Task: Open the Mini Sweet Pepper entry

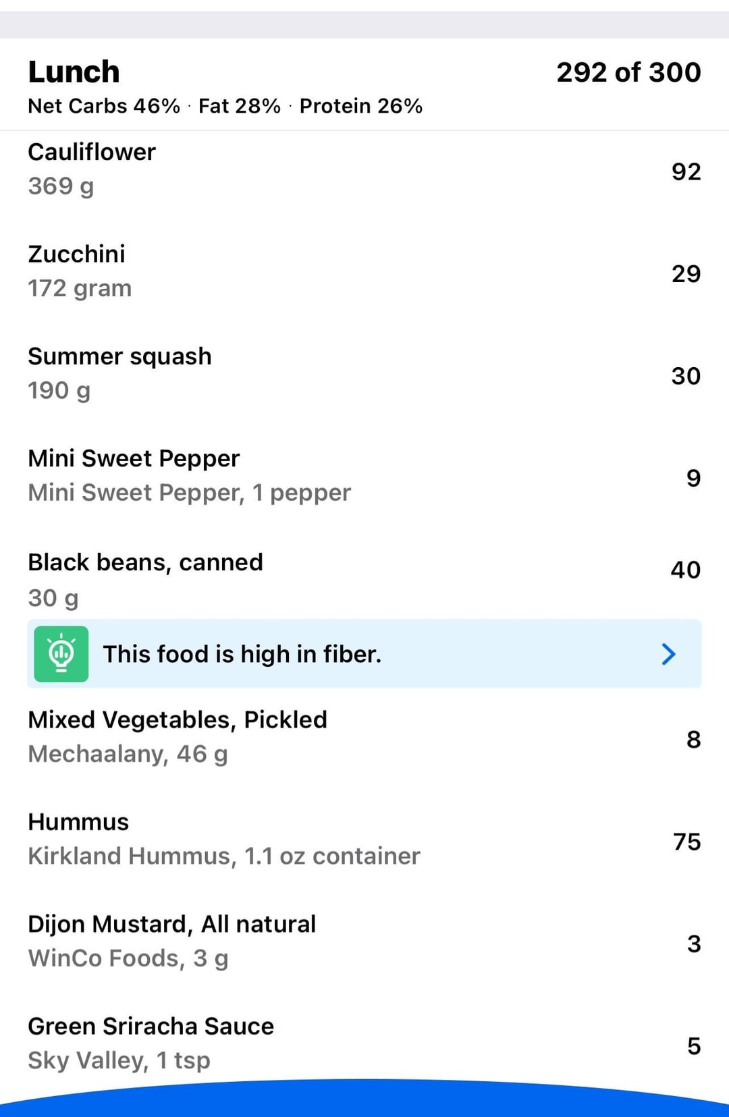Action: coord(364,475)
